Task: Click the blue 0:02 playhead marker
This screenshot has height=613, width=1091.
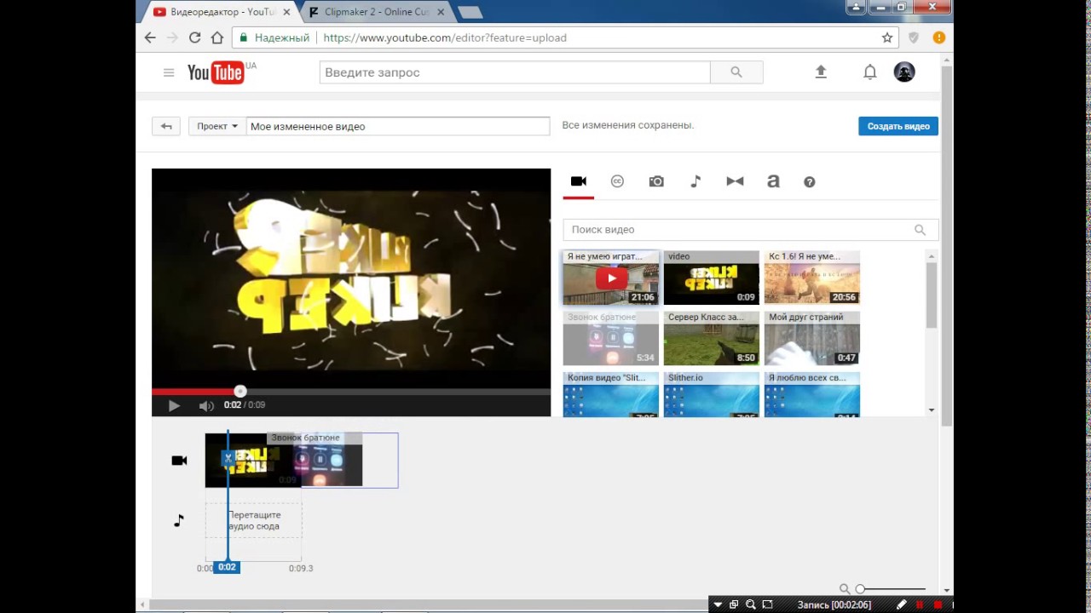Action: (227, 567)
